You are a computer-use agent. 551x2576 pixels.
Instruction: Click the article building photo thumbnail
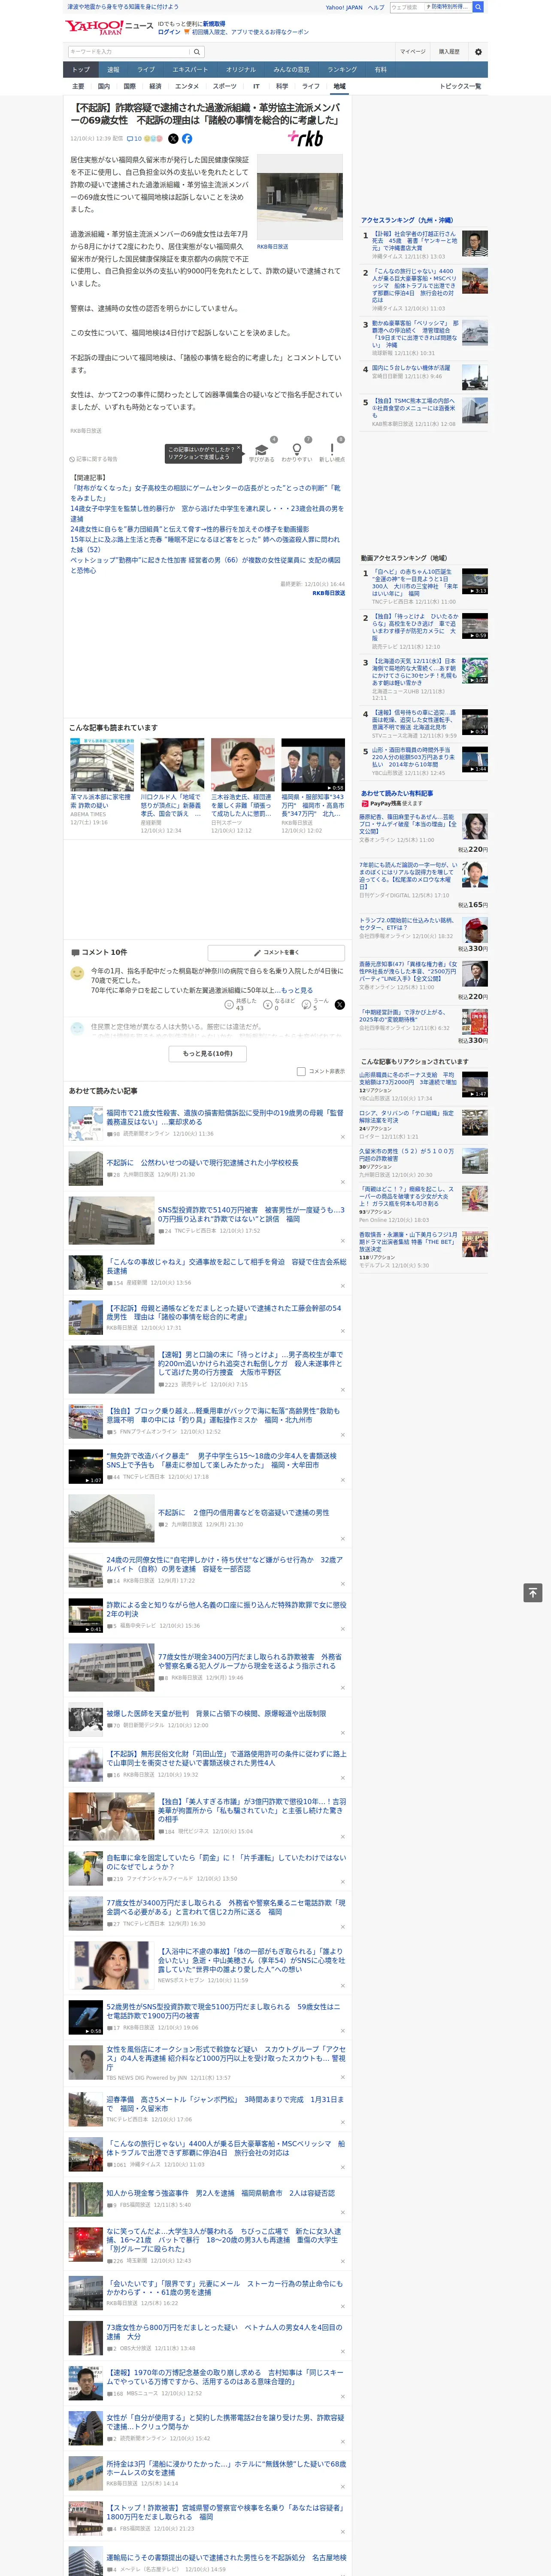(300, 198)
